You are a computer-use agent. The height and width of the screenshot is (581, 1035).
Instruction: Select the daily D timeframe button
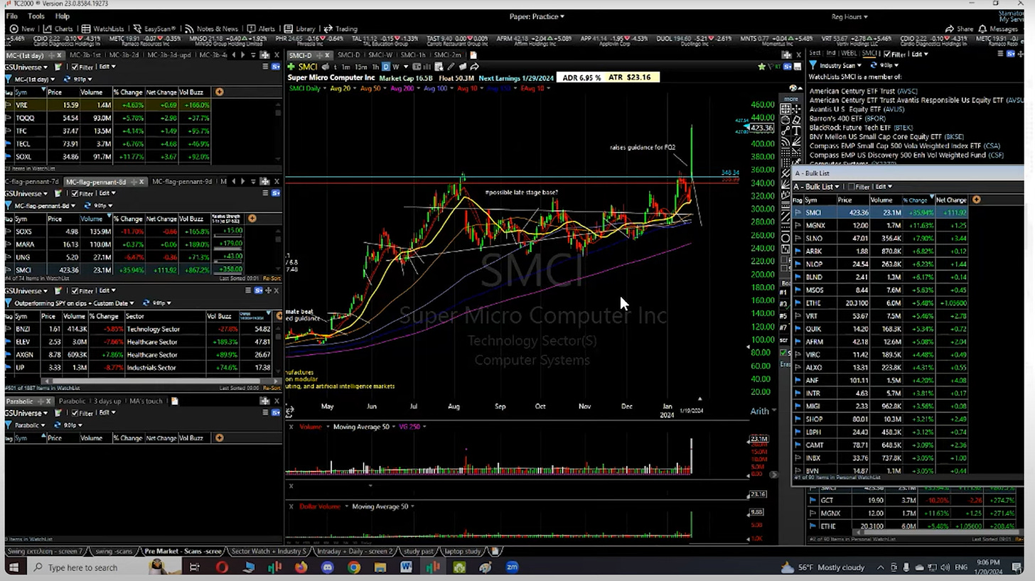pos(386,67)
